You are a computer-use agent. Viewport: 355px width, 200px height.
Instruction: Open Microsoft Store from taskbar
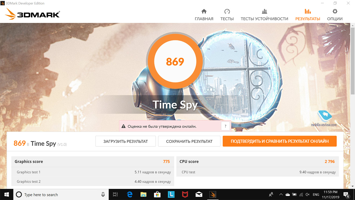pos(157,195)
